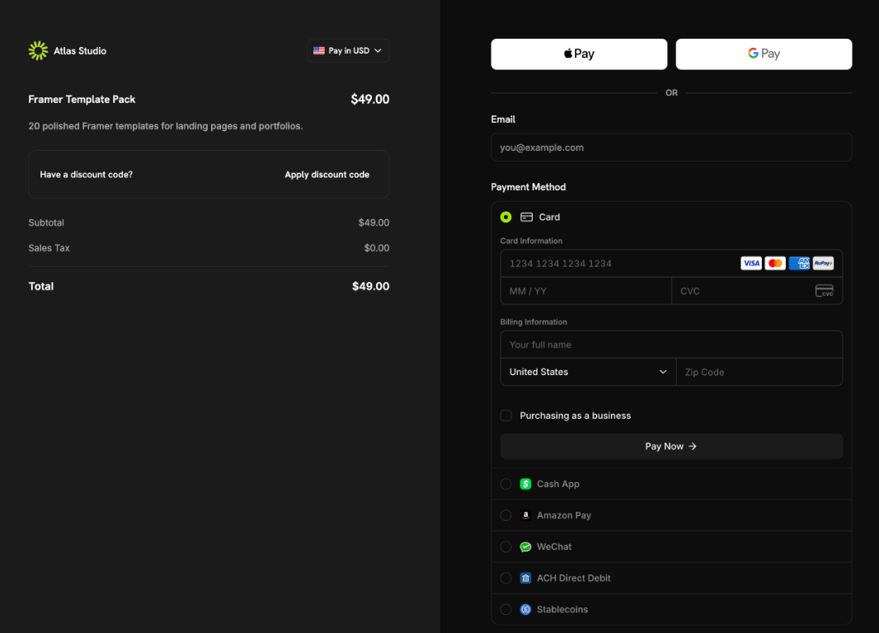879x633 pixels.
Task: Select the ACH Direct Debit radio button
Action: (x=505, y=578)
